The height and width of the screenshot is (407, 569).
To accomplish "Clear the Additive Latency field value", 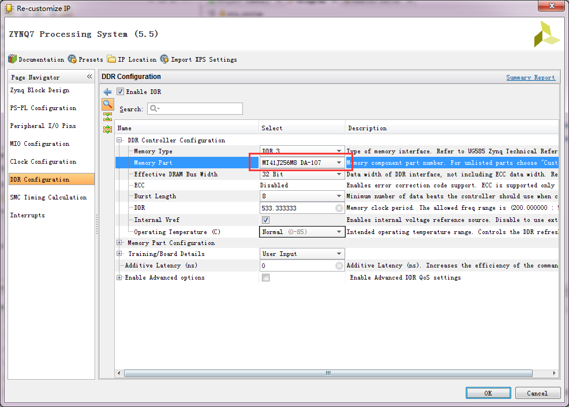I will coord(339,266).
